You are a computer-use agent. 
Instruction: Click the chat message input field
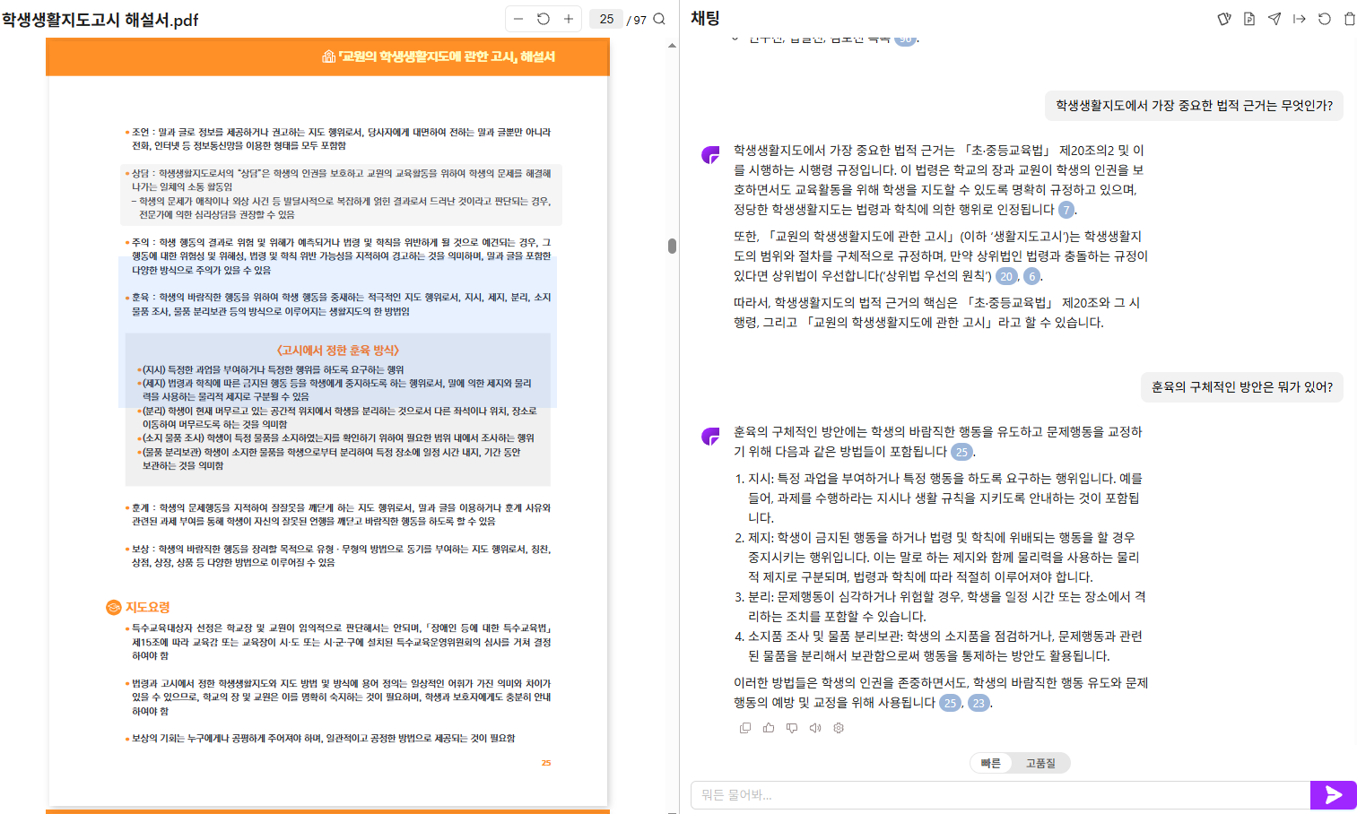1000,795
